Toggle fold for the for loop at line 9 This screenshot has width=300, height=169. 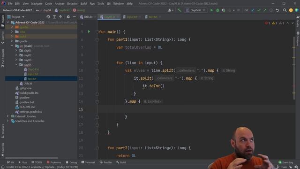tap(97, 63)
